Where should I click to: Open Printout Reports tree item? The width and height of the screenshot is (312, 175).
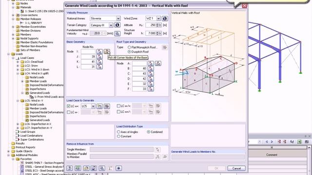pyautogui.click(x=25, y=147)
